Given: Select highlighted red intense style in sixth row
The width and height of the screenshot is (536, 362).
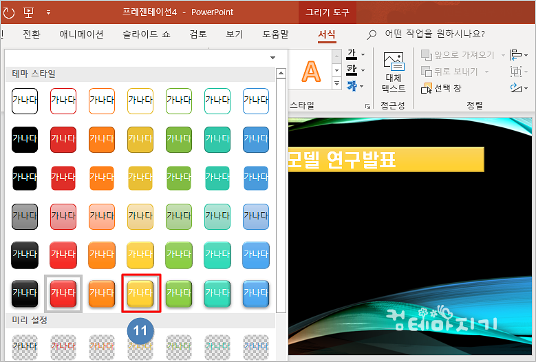Looking at the screenshot, I should tap(63, 294).
